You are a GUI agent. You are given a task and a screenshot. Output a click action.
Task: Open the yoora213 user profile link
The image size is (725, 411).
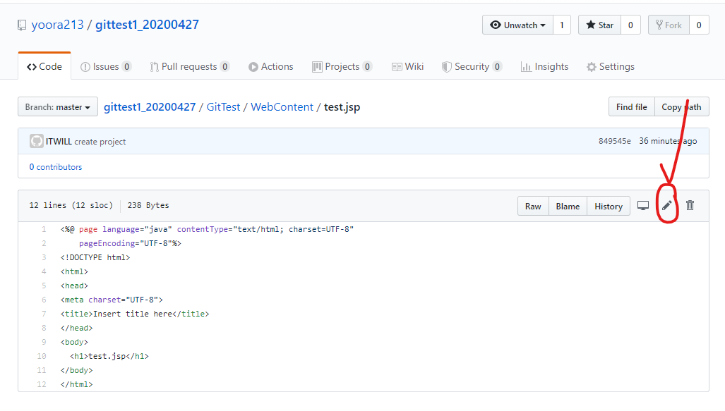pos(57,25)
